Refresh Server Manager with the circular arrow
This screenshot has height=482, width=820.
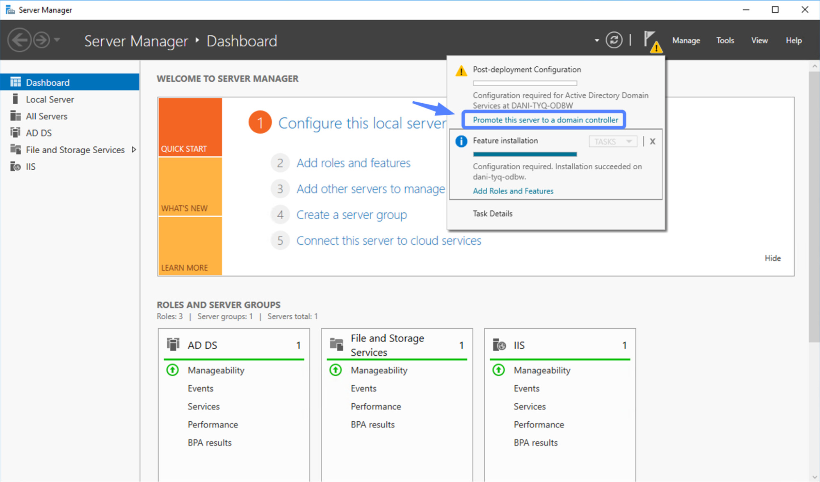[614, 40]
